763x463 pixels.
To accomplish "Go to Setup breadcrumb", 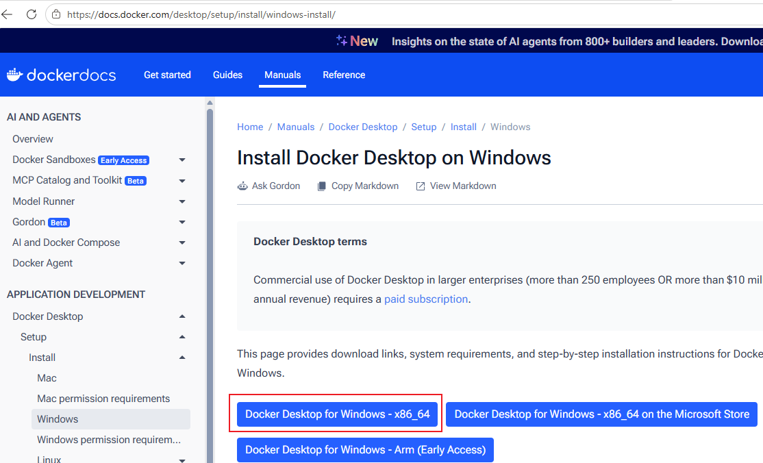I will point(424,127).
